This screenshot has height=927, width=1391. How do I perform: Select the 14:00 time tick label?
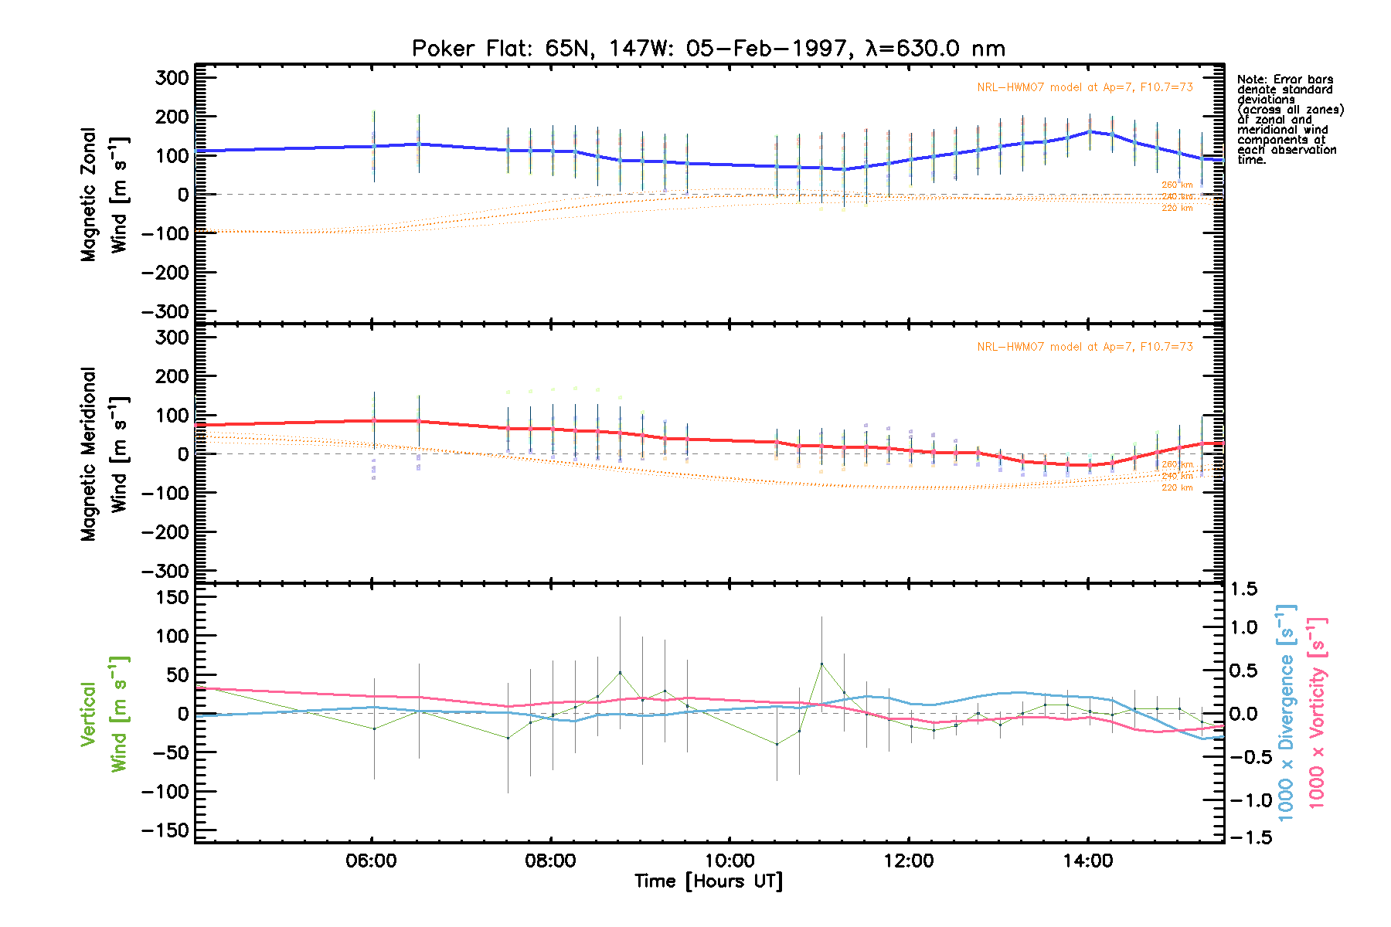pyautogui.click(x=1087, y=861)
